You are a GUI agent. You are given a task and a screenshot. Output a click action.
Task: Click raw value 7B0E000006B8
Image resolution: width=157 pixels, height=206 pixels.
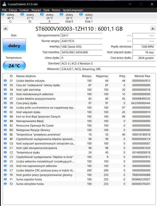tap(141, 175)
